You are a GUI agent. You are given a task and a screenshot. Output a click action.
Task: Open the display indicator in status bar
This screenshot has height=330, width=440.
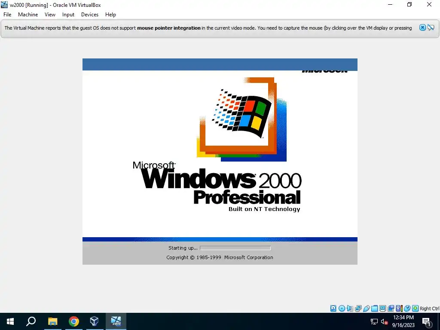click(382, 309)
